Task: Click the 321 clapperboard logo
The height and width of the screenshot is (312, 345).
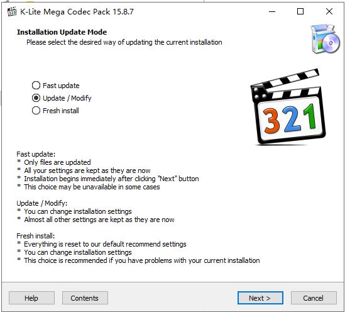Action: (x=288, y=107)
